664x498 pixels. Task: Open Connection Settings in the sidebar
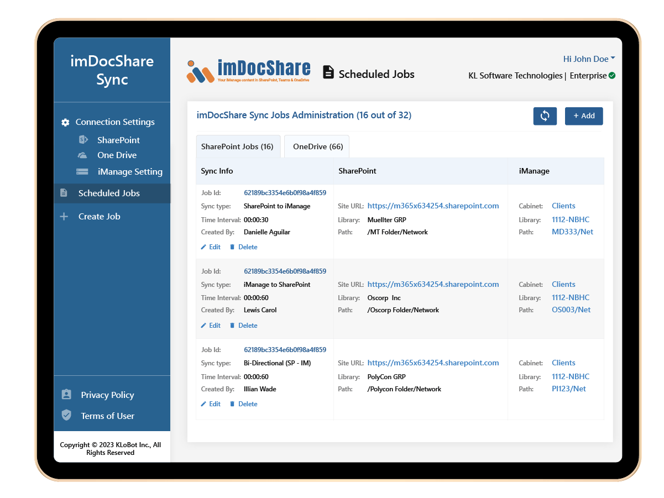(x=115, y=122)
